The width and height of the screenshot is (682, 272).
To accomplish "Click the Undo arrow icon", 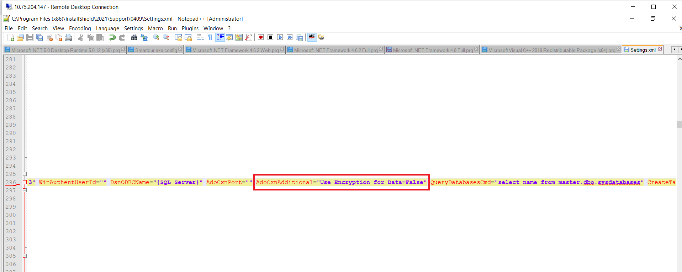I will 112,37.
